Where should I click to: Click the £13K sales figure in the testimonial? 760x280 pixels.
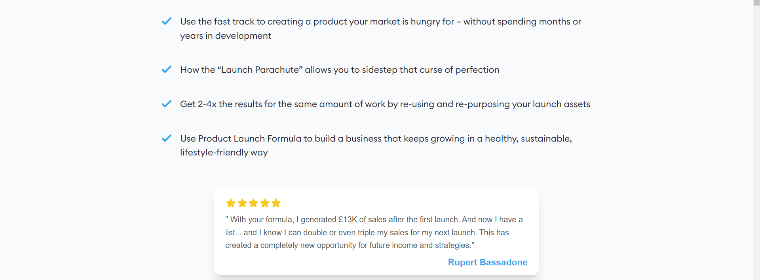click(348, 219)
